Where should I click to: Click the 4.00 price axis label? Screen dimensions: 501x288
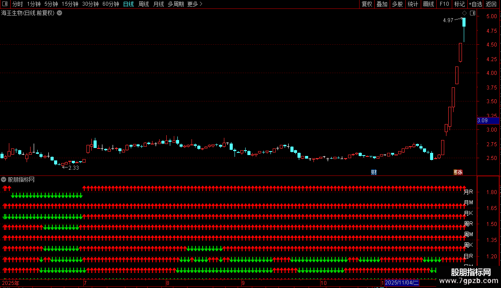point(491,73)
